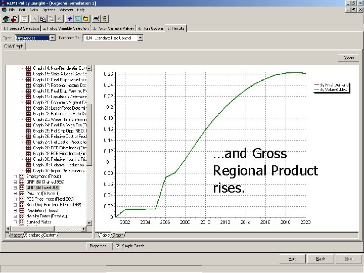Click the grid icon beside Graph 15

28,74
